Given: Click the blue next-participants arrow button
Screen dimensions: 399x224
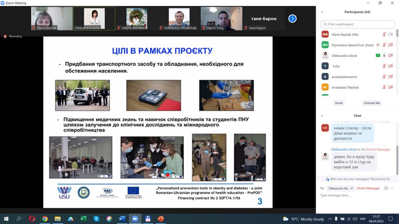Looking at the screenshot, I should point(292,19).
